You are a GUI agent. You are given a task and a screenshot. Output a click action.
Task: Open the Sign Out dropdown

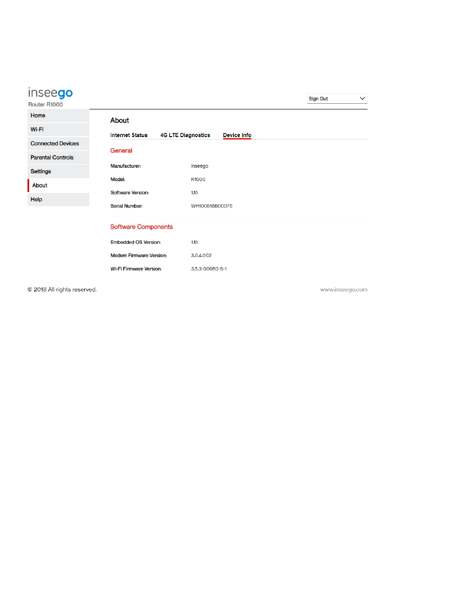[x=337, y=98]
